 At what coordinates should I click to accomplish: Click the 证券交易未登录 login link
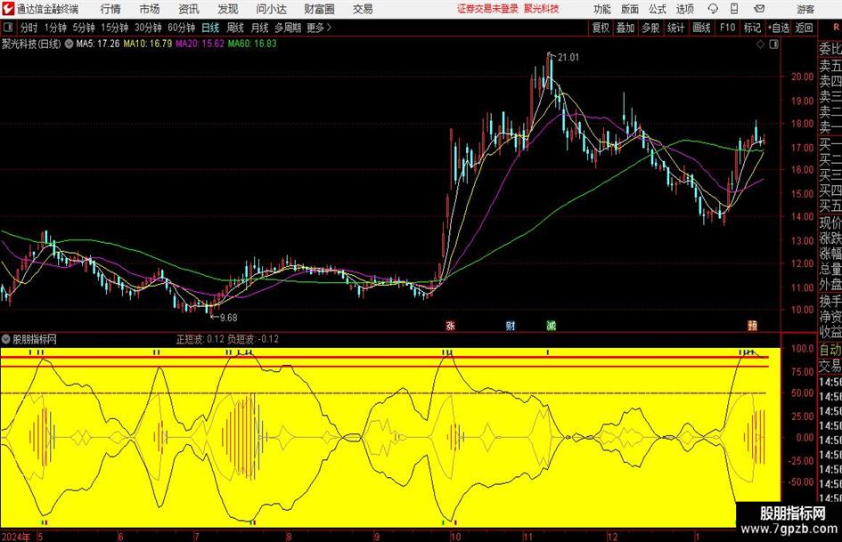coord(487,9)
